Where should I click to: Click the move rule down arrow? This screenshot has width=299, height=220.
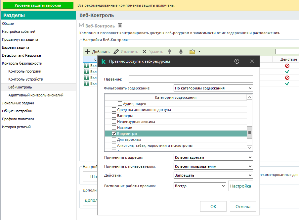[181, 52]
